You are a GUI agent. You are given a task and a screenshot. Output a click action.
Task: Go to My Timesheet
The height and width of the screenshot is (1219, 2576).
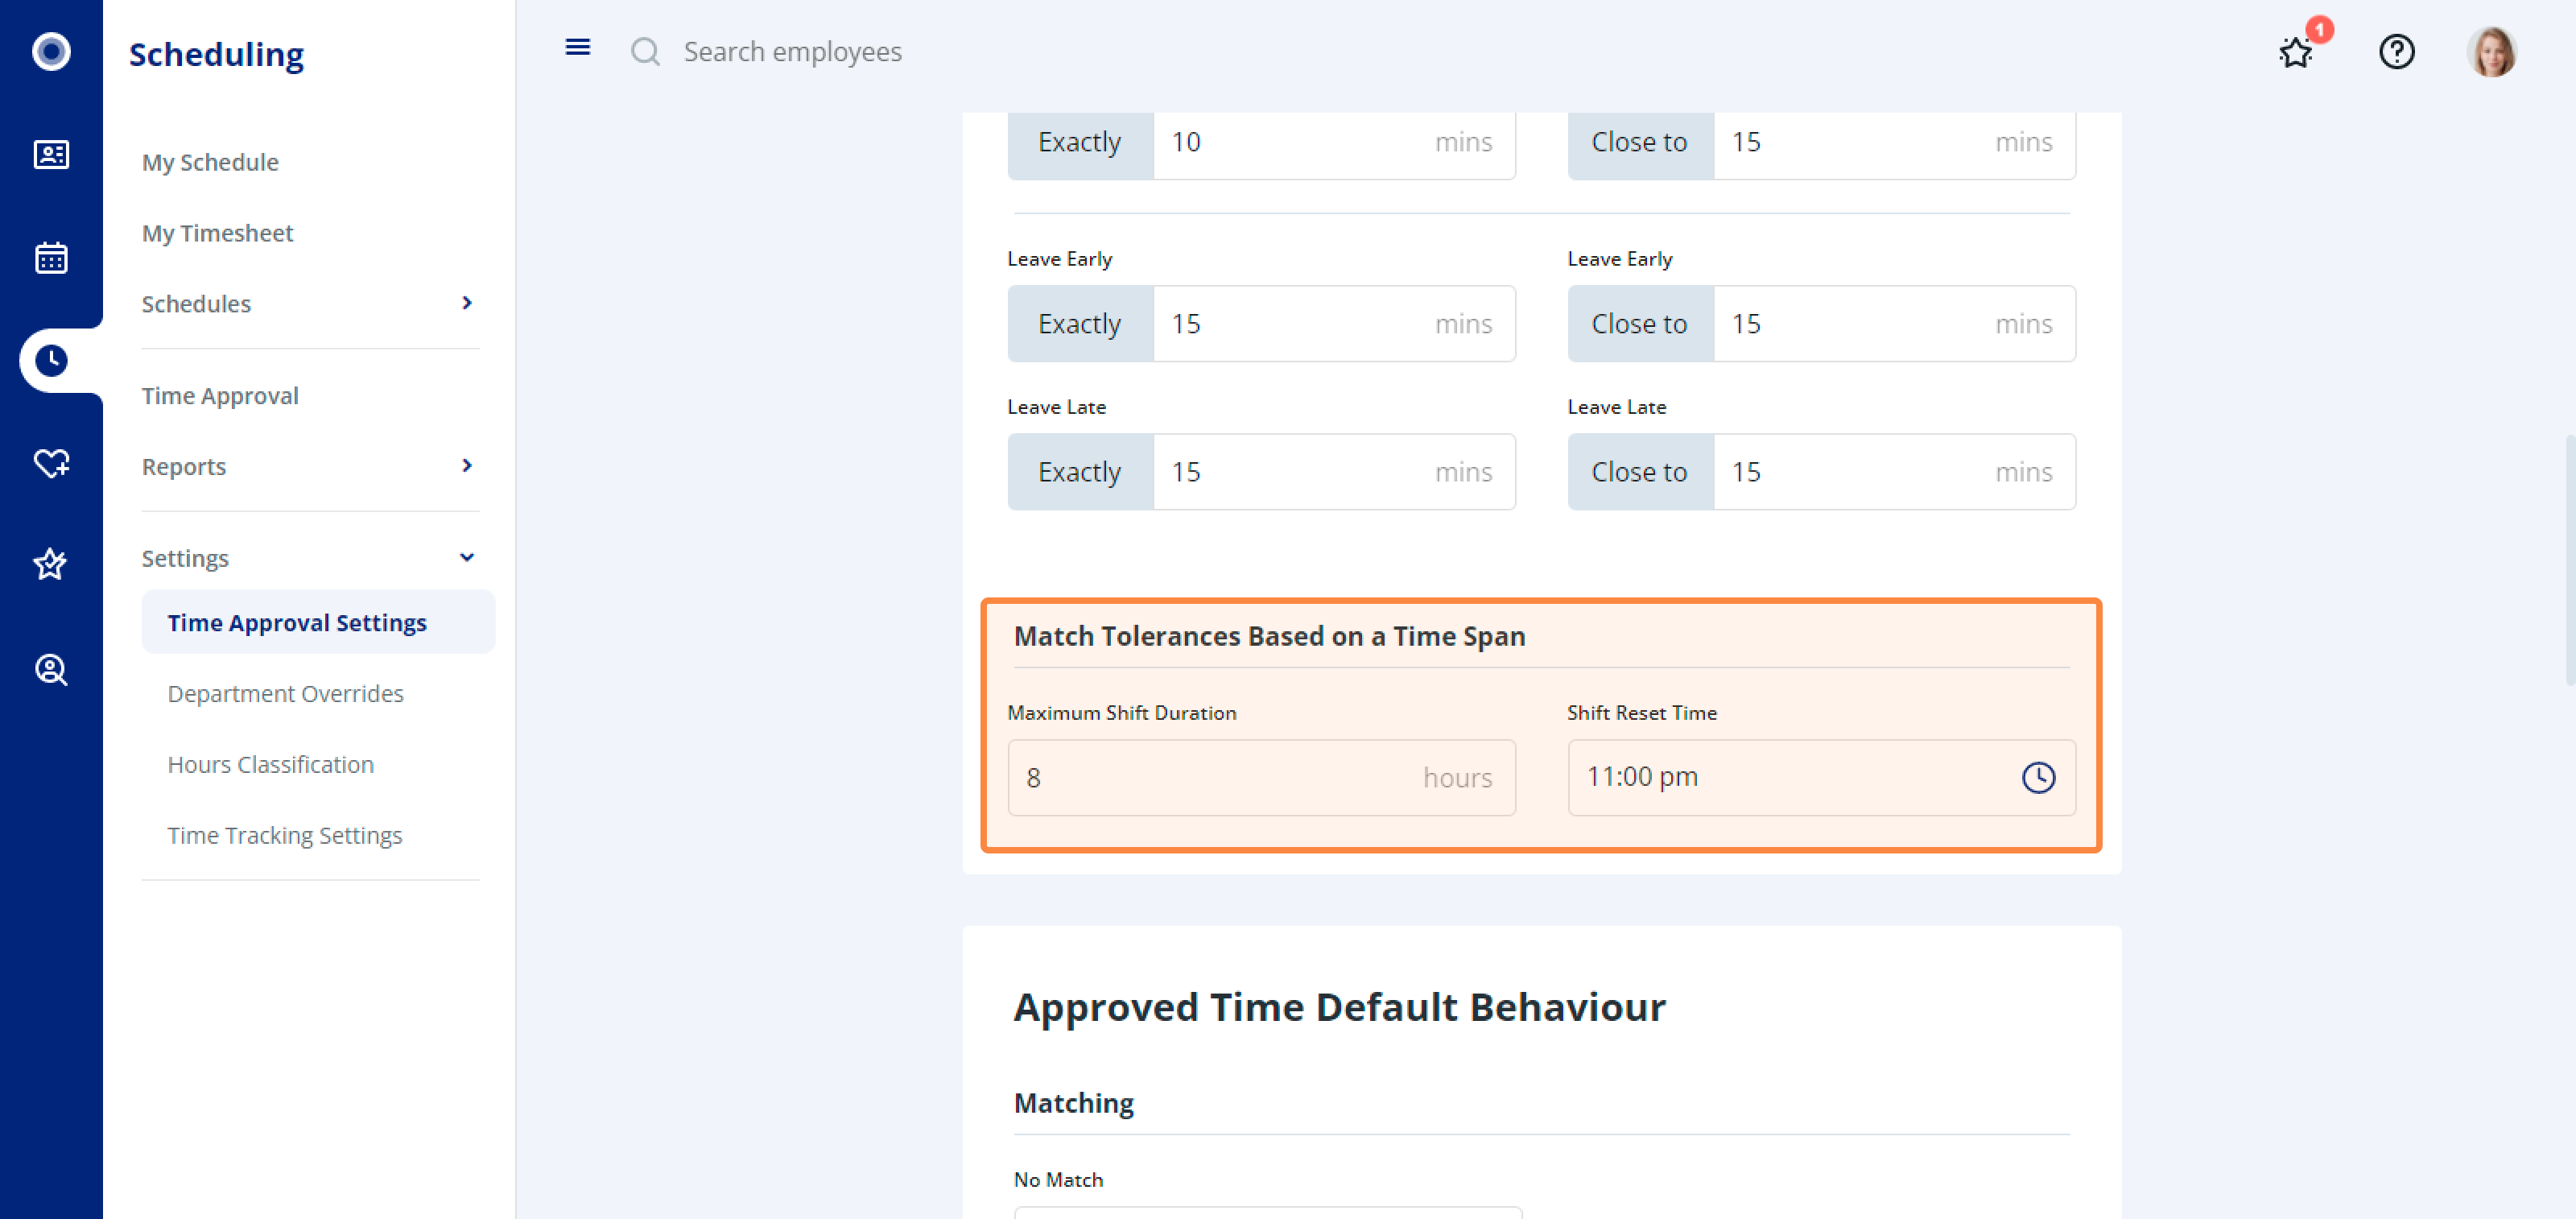point(217,233)
